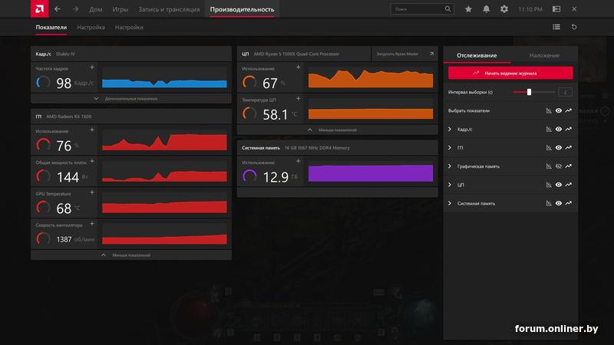
Task: Select the Производительность tab
Action: 242,9
